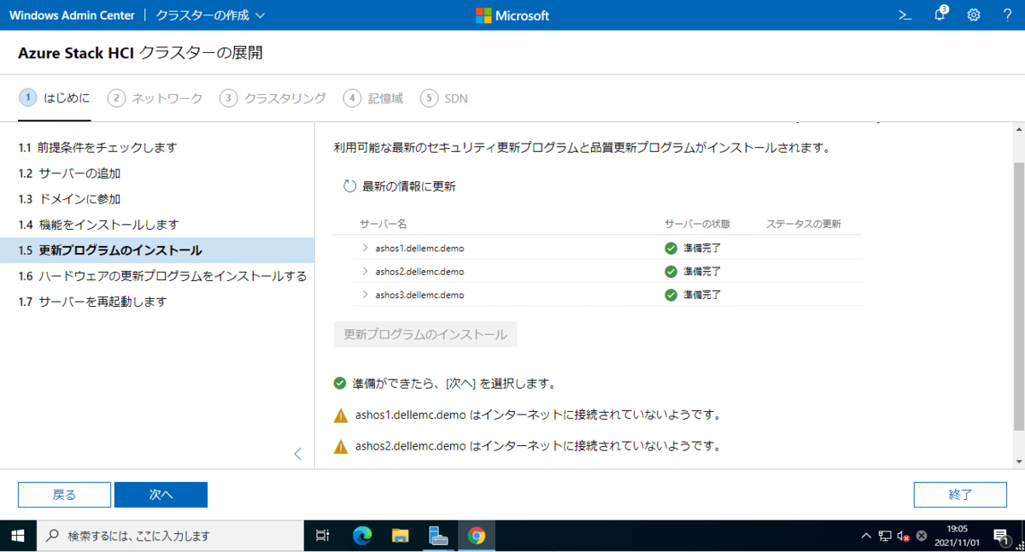Viewport: 1025px width, 552px height.
Task: Open the Windows Start menu
Action: (17, 536)
